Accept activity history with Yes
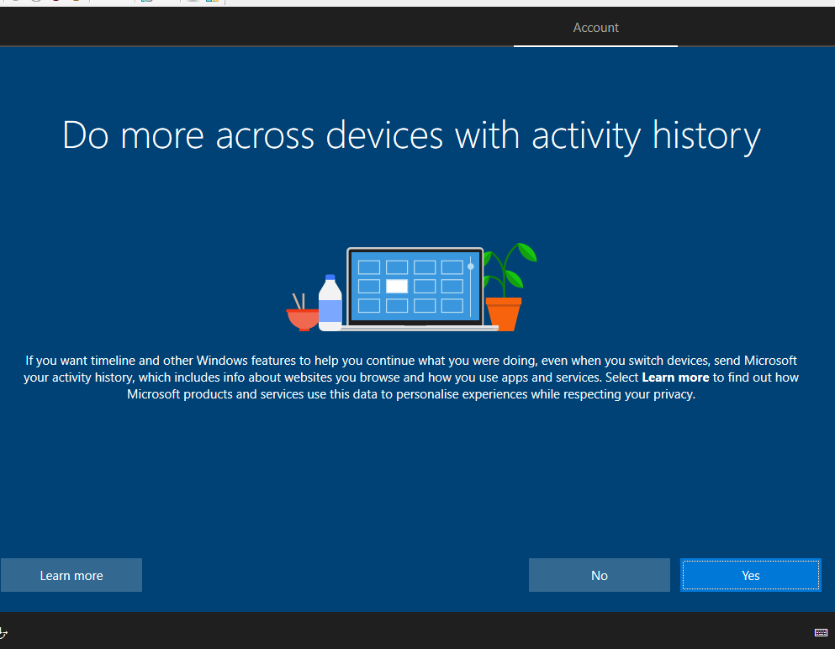The width and height of the screenshot is (835, 649). (x=750, y=575)
